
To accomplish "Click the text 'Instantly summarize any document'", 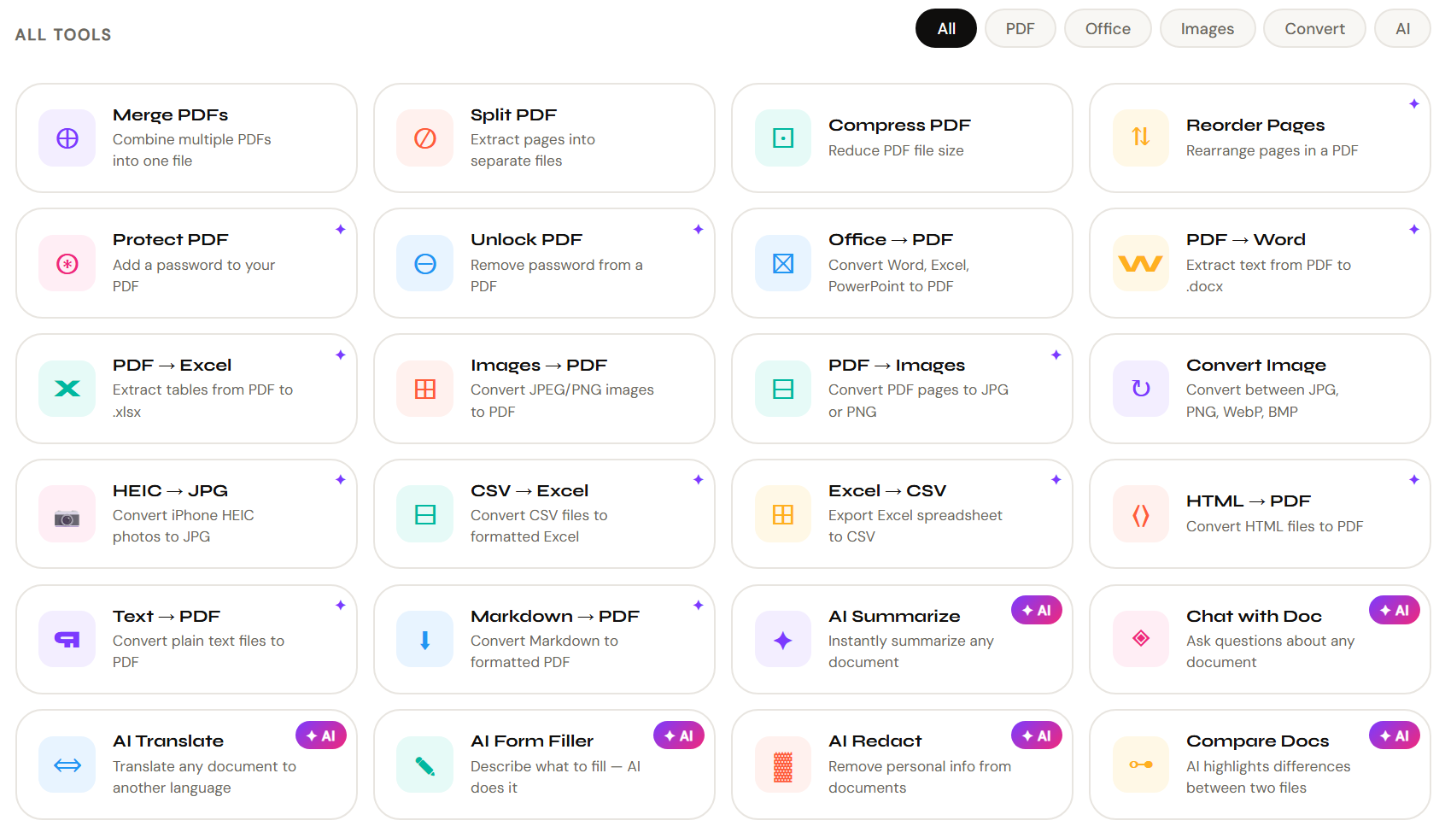I will pos(911,651).
